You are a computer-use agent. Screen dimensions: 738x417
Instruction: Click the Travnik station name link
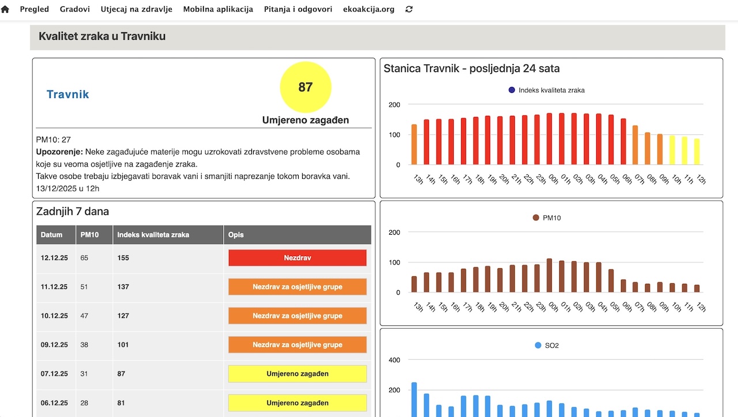(68, 95)
